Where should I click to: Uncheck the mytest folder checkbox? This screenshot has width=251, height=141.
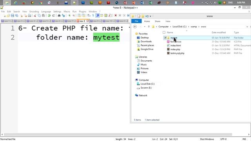coord(165,38)
